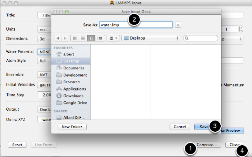252x157 pixels.
Task: Open the Water Potential dropdown showing NONE
Action: (x=44, y=52)
